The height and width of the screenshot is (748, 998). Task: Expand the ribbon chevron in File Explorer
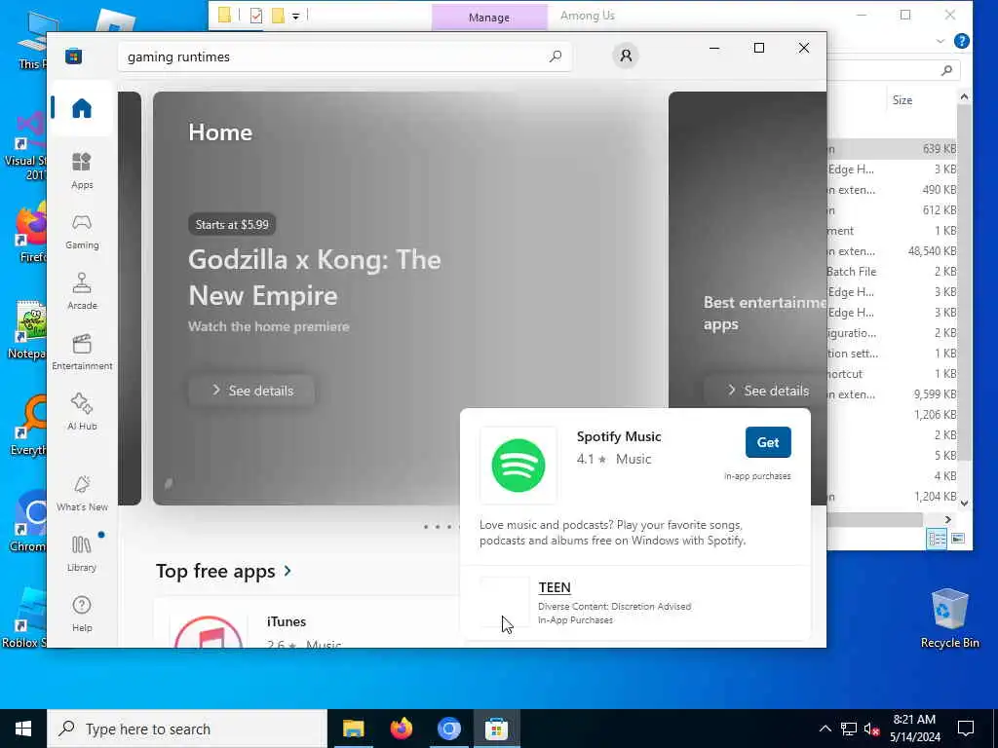coord(940,41)
